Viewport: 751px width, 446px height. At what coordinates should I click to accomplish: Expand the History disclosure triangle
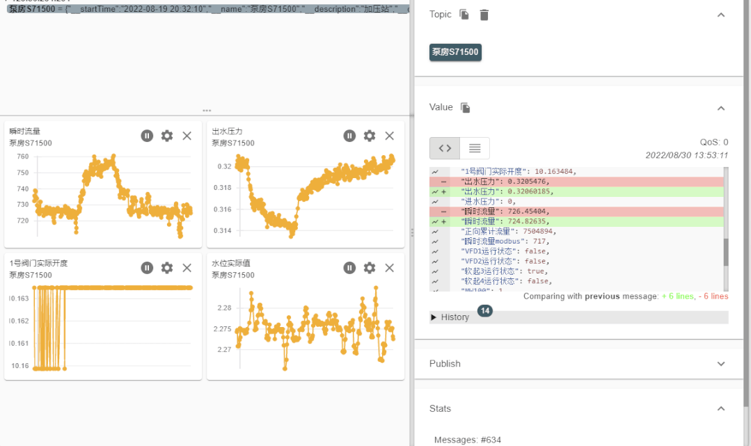pyautogui.click(x=434, y=317)
